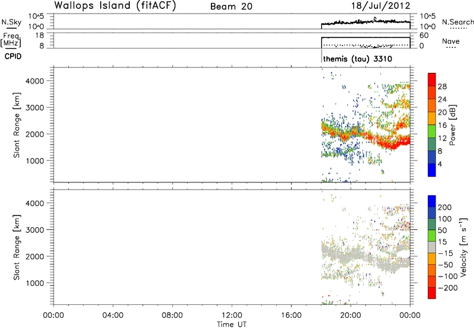Click the 'Beam 20' label

pos(231,7)
